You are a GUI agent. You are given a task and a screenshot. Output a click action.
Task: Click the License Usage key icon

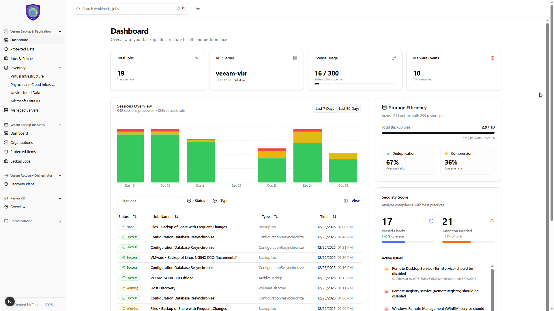pyautogui.click(x=394, y=58)
